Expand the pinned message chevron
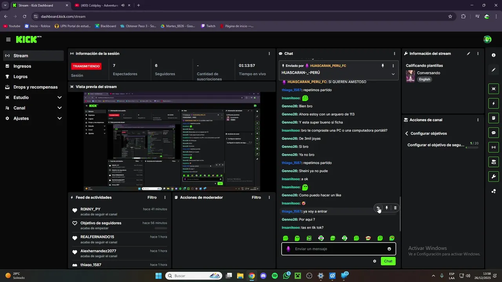502x282 pixels. [x=393, y=74]
